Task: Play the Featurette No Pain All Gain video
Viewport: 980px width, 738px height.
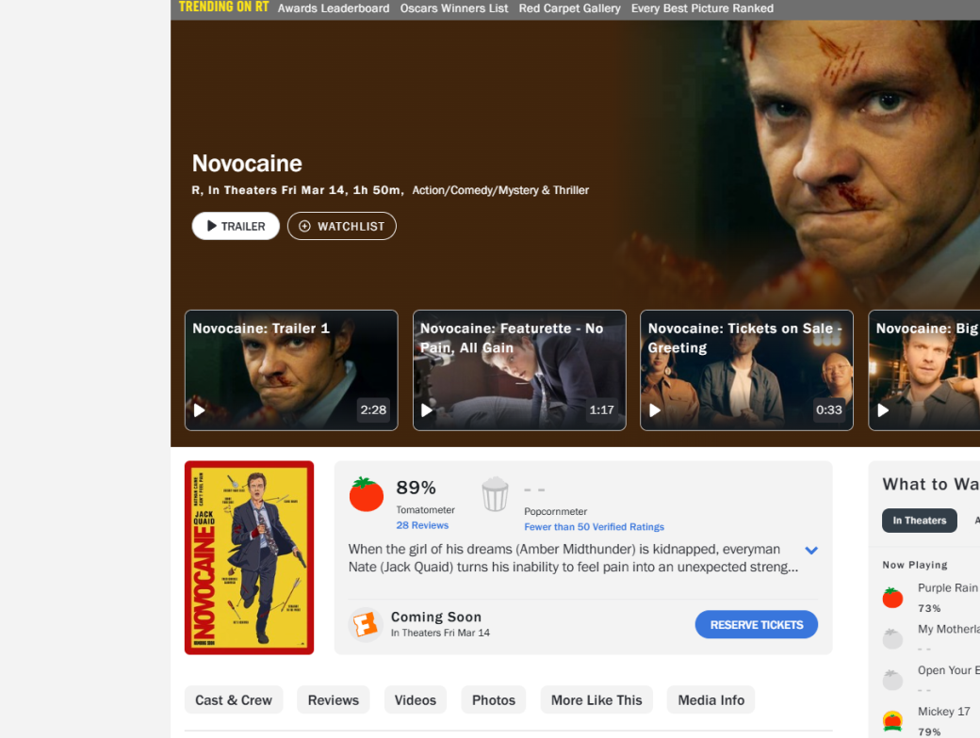Action: click(519, 370)
